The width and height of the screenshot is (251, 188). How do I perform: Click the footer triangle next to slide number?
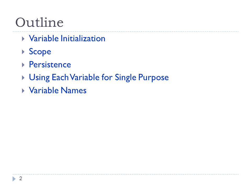click(x=14, y=179)
